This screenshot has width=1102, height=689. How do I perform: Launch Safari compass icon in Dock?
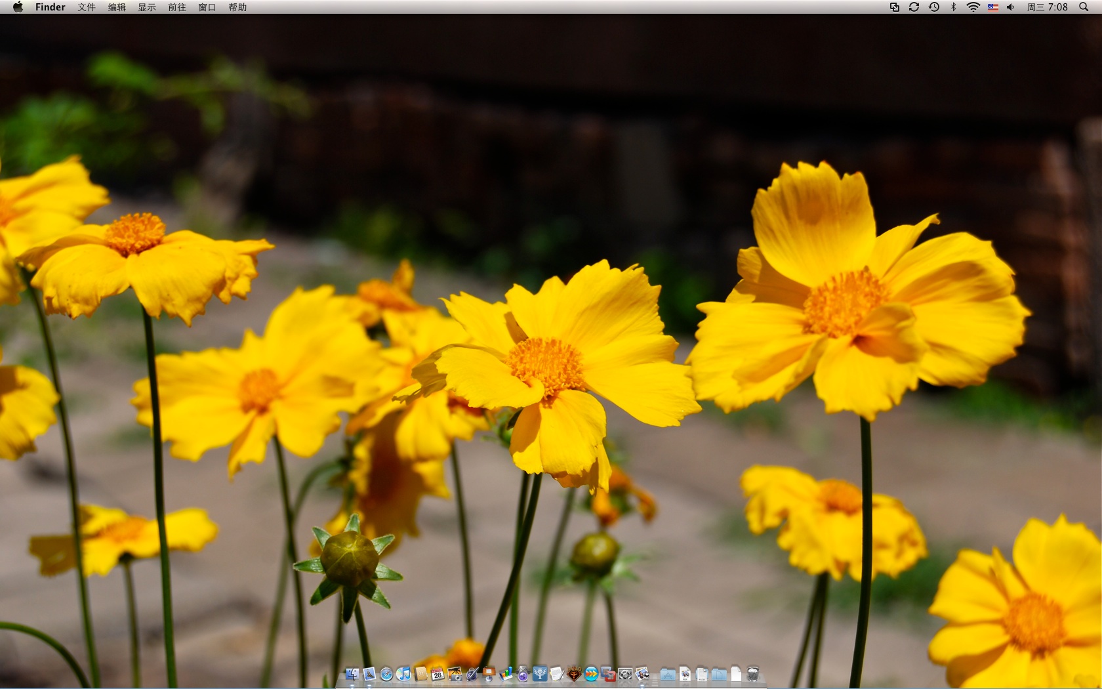click(386, 674)
